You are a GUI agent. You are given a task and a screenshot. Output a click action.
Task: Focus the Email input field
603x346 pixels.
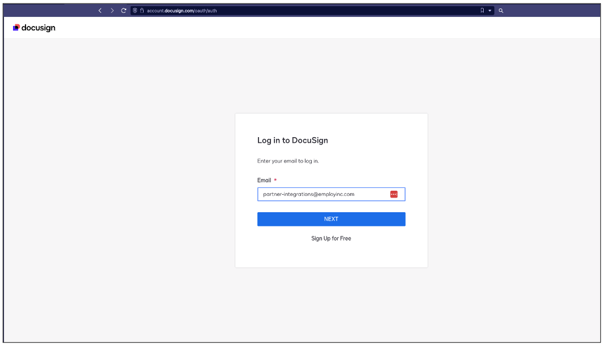(x=322, y=194)
